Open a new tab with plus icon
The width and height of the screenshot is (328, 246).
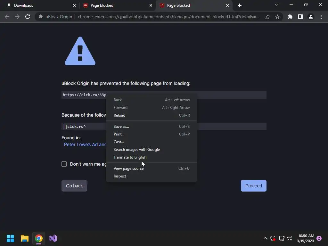point(240,5)
